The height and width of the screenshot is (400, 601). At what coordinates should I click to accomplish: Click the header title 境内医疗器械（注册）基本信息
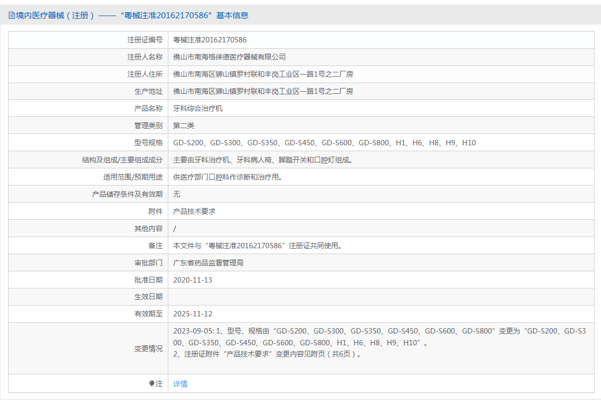[132, 16]
